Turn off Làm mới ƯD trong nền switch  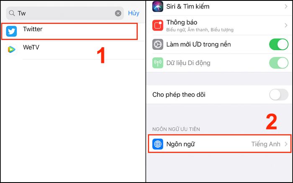(x=279, y=44)
